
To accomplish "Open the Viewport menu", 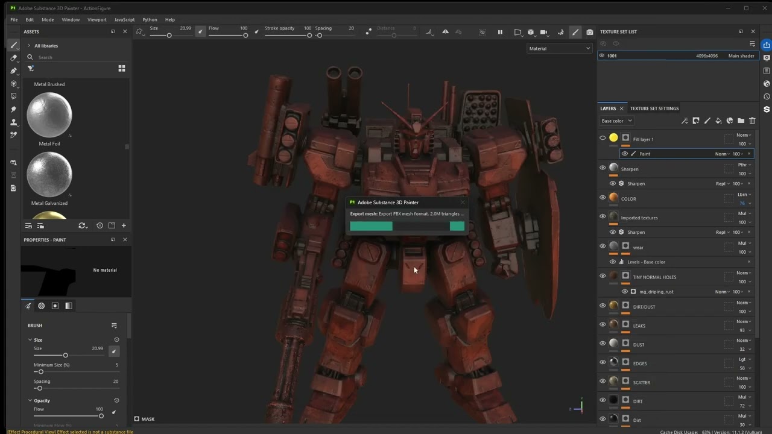I will [96, 19].
